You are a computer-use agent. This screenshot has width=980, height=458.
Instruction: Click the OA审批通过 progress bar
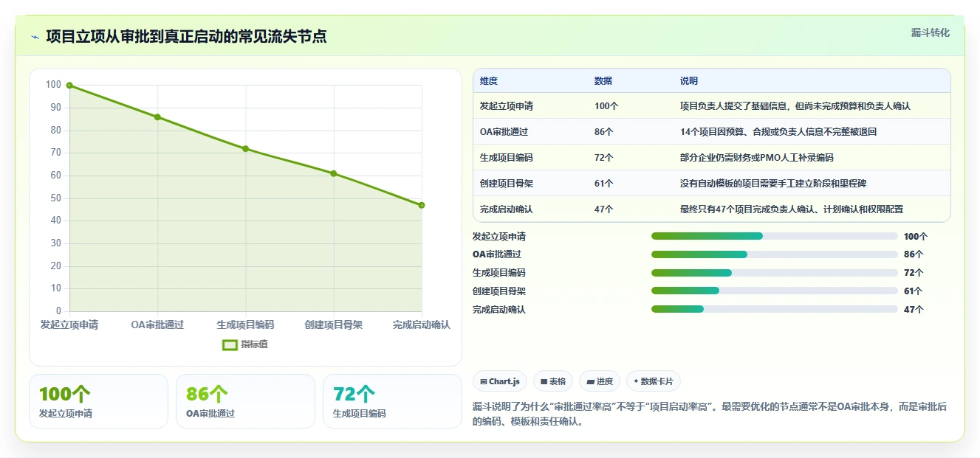coord(775,254)
